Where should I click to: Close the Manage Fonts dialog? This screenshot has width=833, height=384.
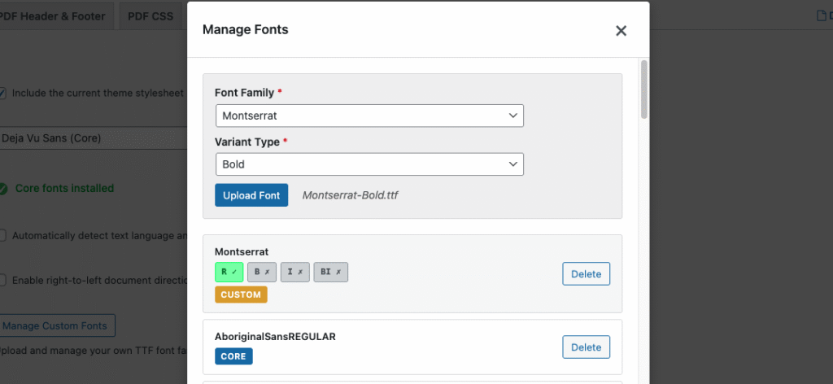tap(621, 31)
